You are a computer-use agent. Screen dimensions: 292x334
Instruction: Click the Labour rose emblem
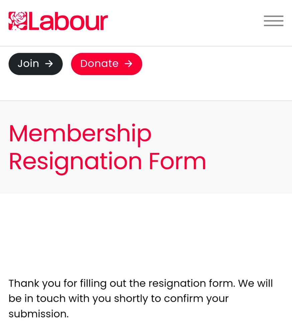click(18, 21)
